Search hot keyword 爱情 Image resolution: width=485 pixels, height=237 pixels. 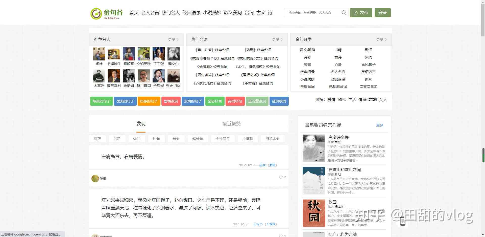click(331, 100)
